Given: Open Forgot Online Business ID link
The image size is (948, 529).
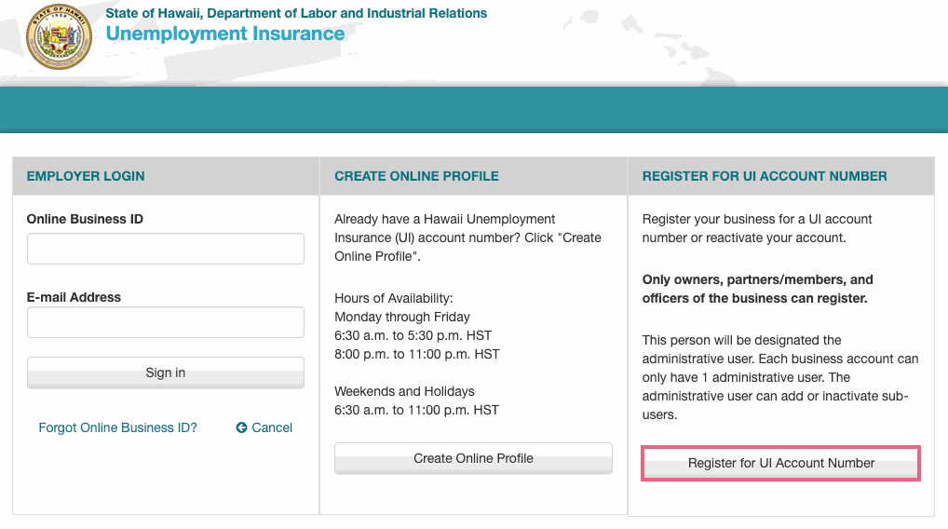Looking at the screenshot, I should pyautogui.click(x=118, y=427).
